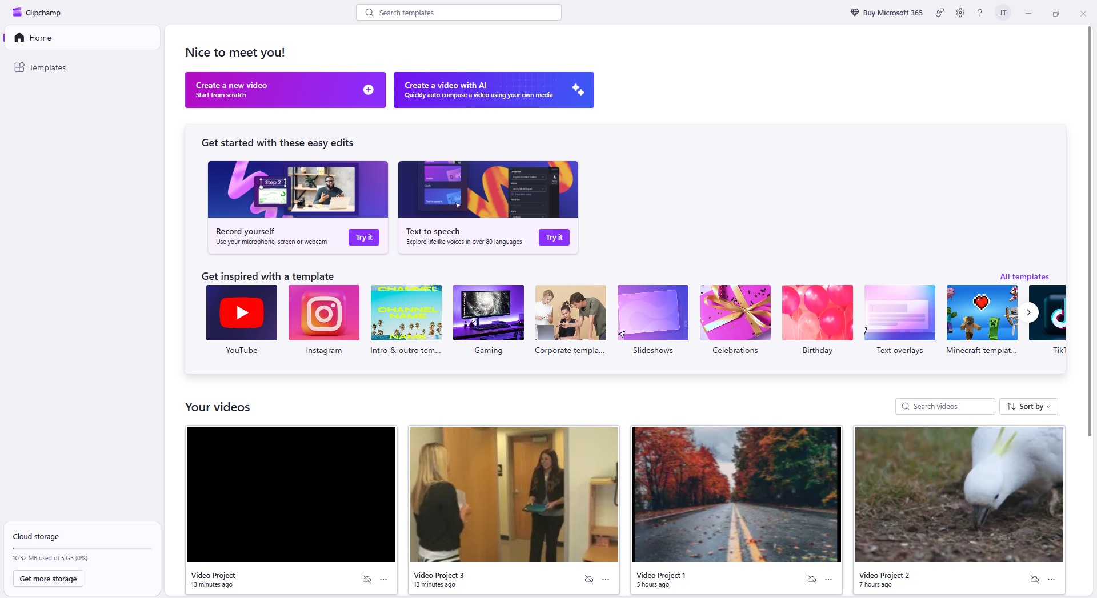Click Create a new video button
The image size is (1097, 598).
[285, 90]
